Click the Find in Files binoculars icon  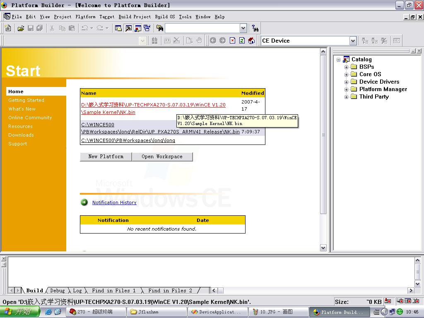tap(160, 28)
